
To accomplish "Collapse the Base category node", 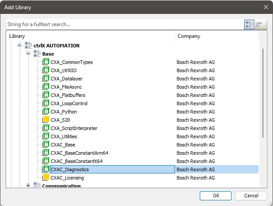I will (28, 53).
